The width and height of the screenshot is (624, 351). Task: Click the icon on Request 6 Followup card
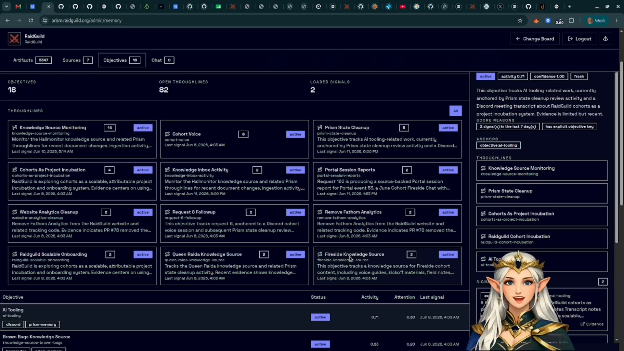pos(167,212)
